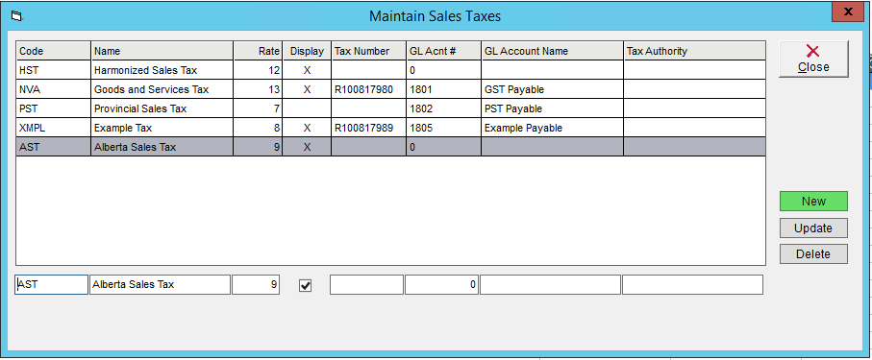Click the Delete button
This screenshot has width=872, height=360.
click(813, 253)
